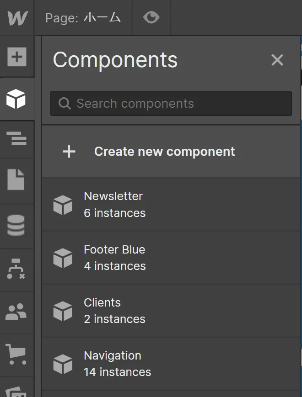
Task: Open the Assets panel icon
Action: [x=16, y=391]
